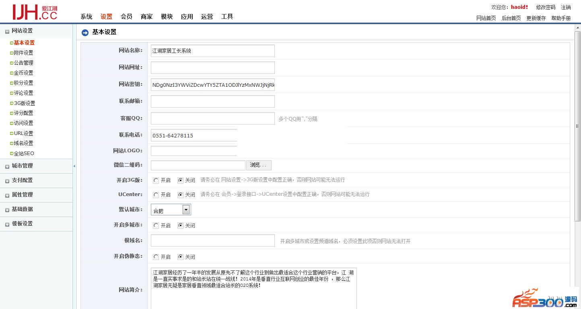
Task: Click the 浏览... button for 微信二维码
Action: 258,165
